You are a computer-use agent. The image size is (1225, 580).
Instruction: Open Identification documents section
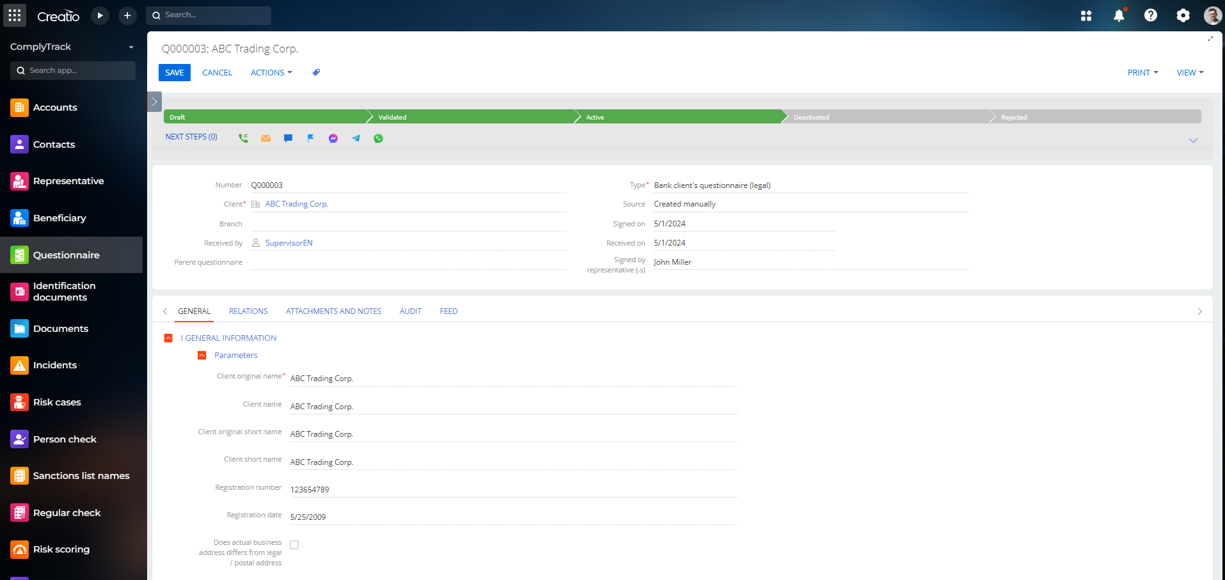pos(72,292)
